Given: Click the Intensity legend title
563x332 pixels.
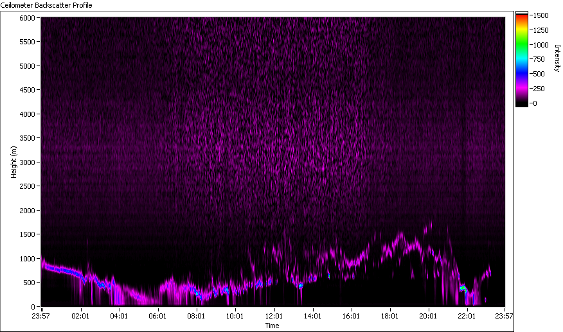Looking at the screenshot, I should tap(557, 58).
